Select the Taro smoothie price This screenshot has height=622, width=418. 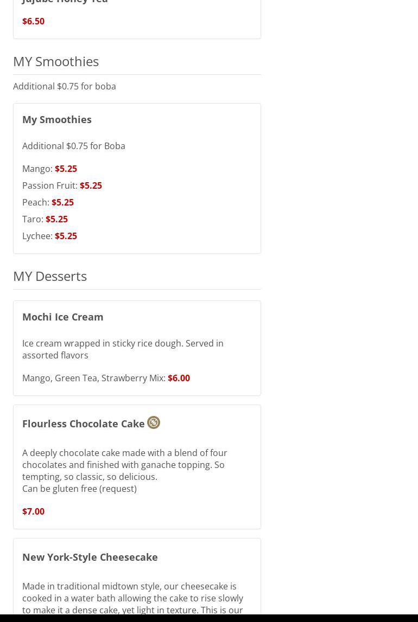click(57, 219)
